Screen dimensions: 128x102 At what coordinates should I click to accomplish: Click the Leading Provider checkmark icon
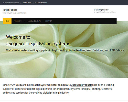coord(95,10)
